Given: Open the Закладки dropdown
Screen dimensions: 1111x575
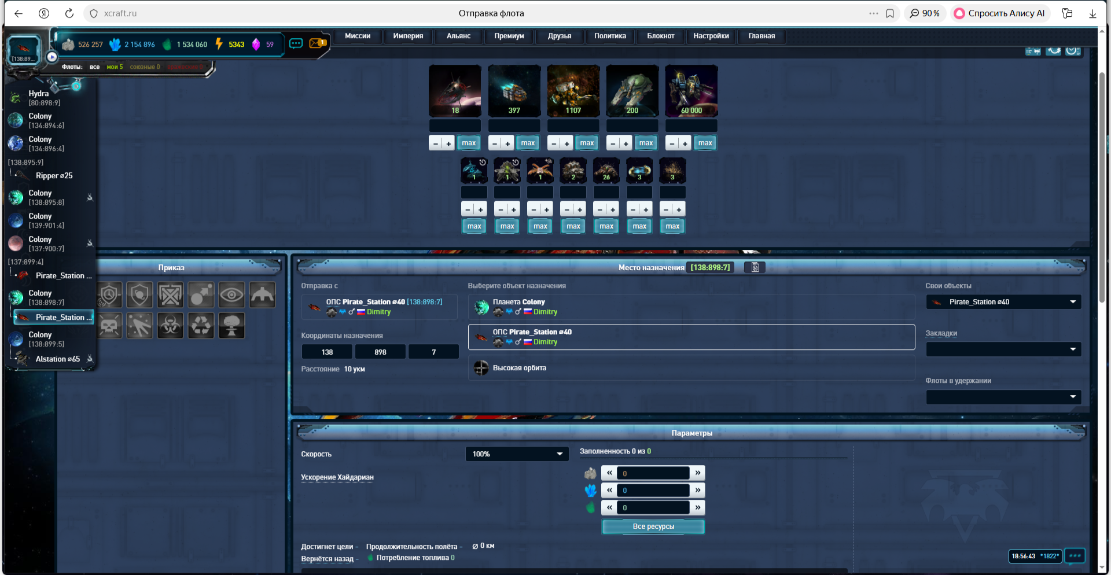Looking at the screenshot, I should 1003,349.
